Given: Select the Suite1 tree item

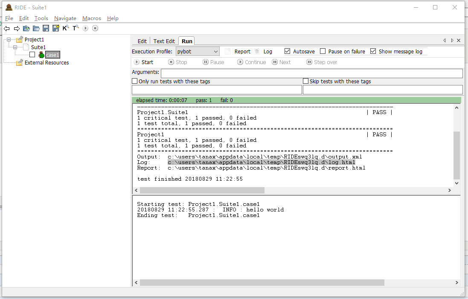Looking at the screenshot, I should tap(38, 47).
